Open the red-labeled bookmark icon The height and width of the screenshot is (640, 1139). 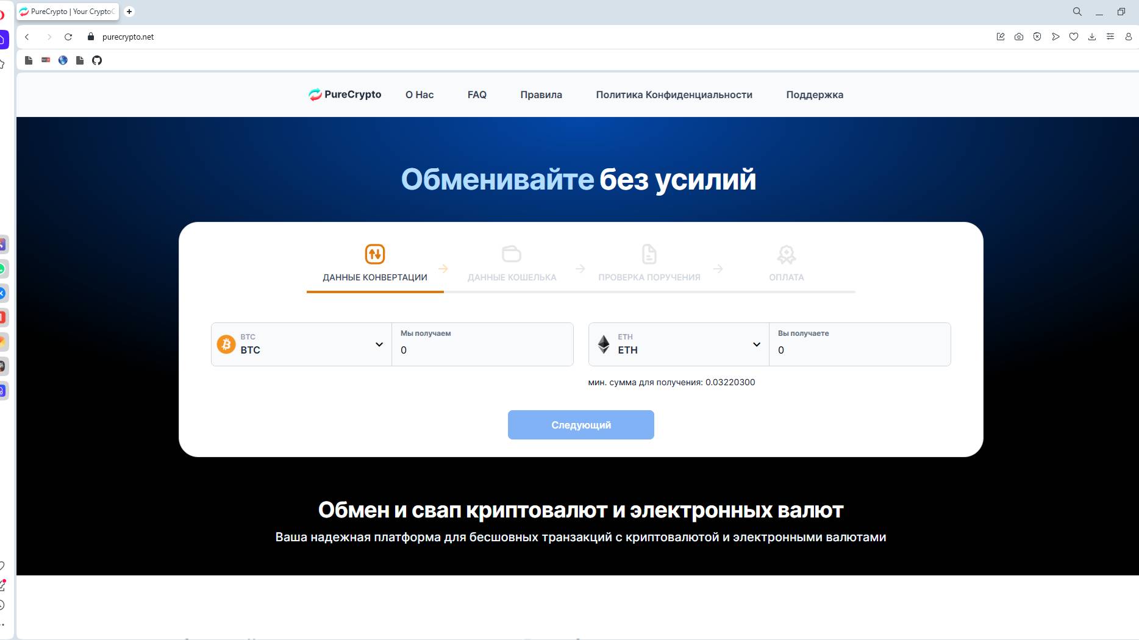coord(46,60)
